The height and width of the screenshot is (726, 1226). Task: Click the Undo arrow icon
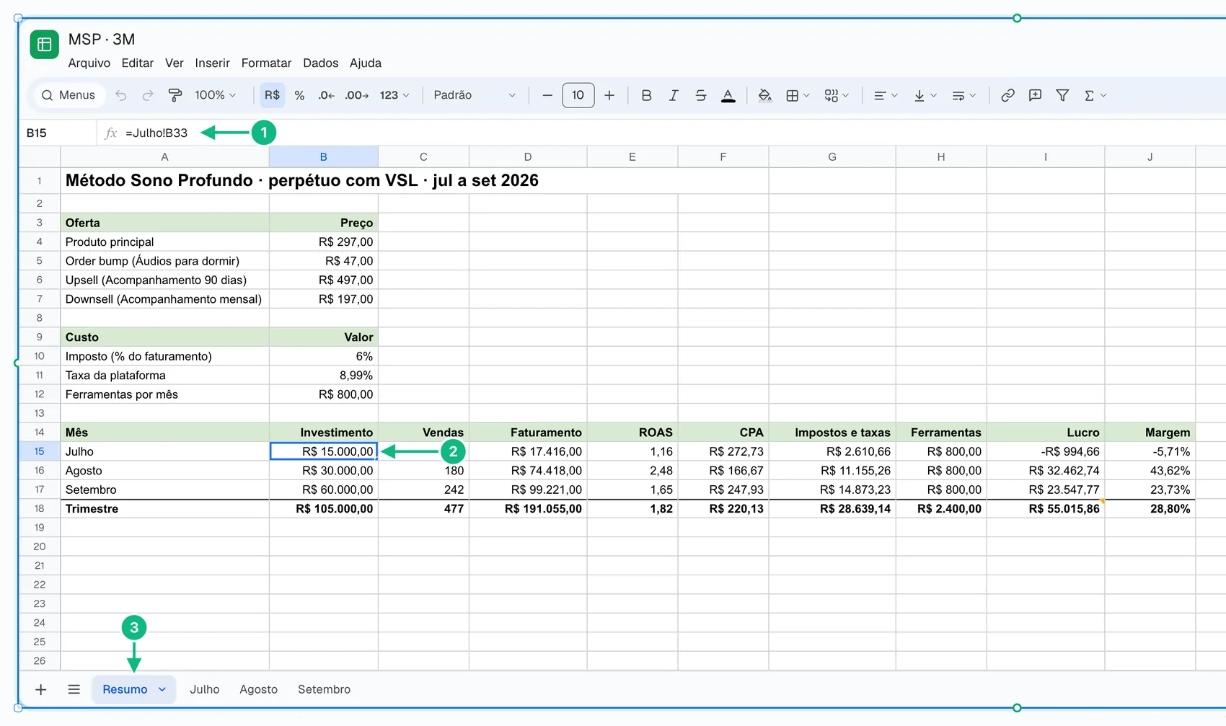(x=120, y=95)
